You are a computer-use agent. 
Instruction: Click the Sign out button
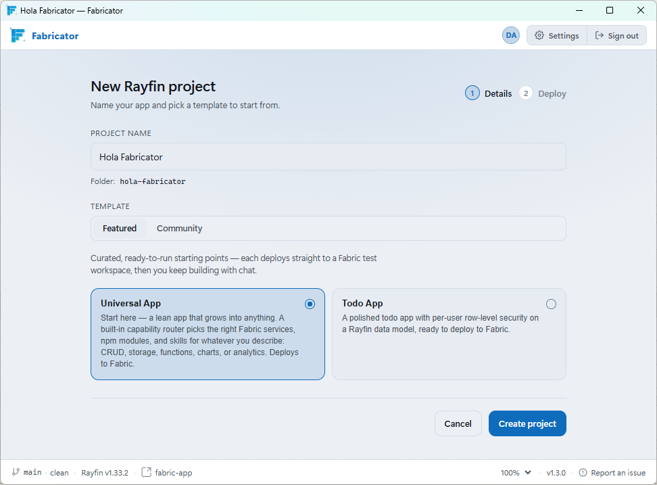[616, 36]
